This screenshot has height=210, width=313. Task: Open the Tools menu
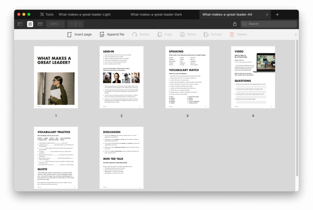[46, 14]
